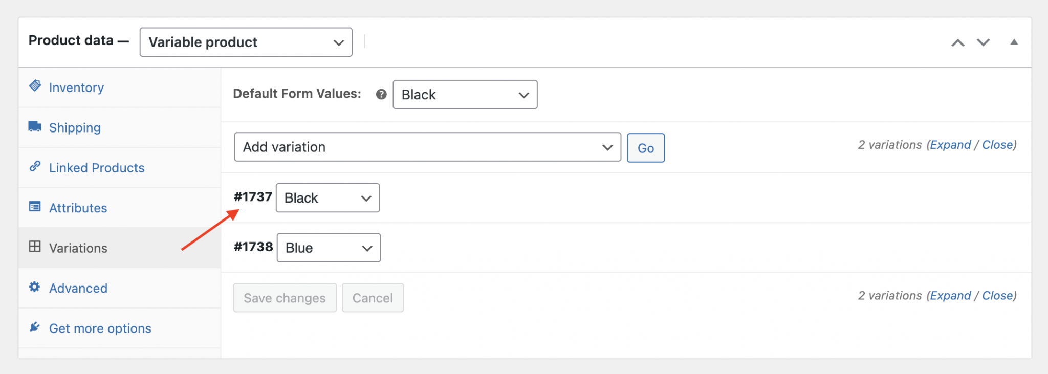This screenshot has height=374, width=1048.
Task: Change the Blue selection for variation #1738
Action: 329,248
